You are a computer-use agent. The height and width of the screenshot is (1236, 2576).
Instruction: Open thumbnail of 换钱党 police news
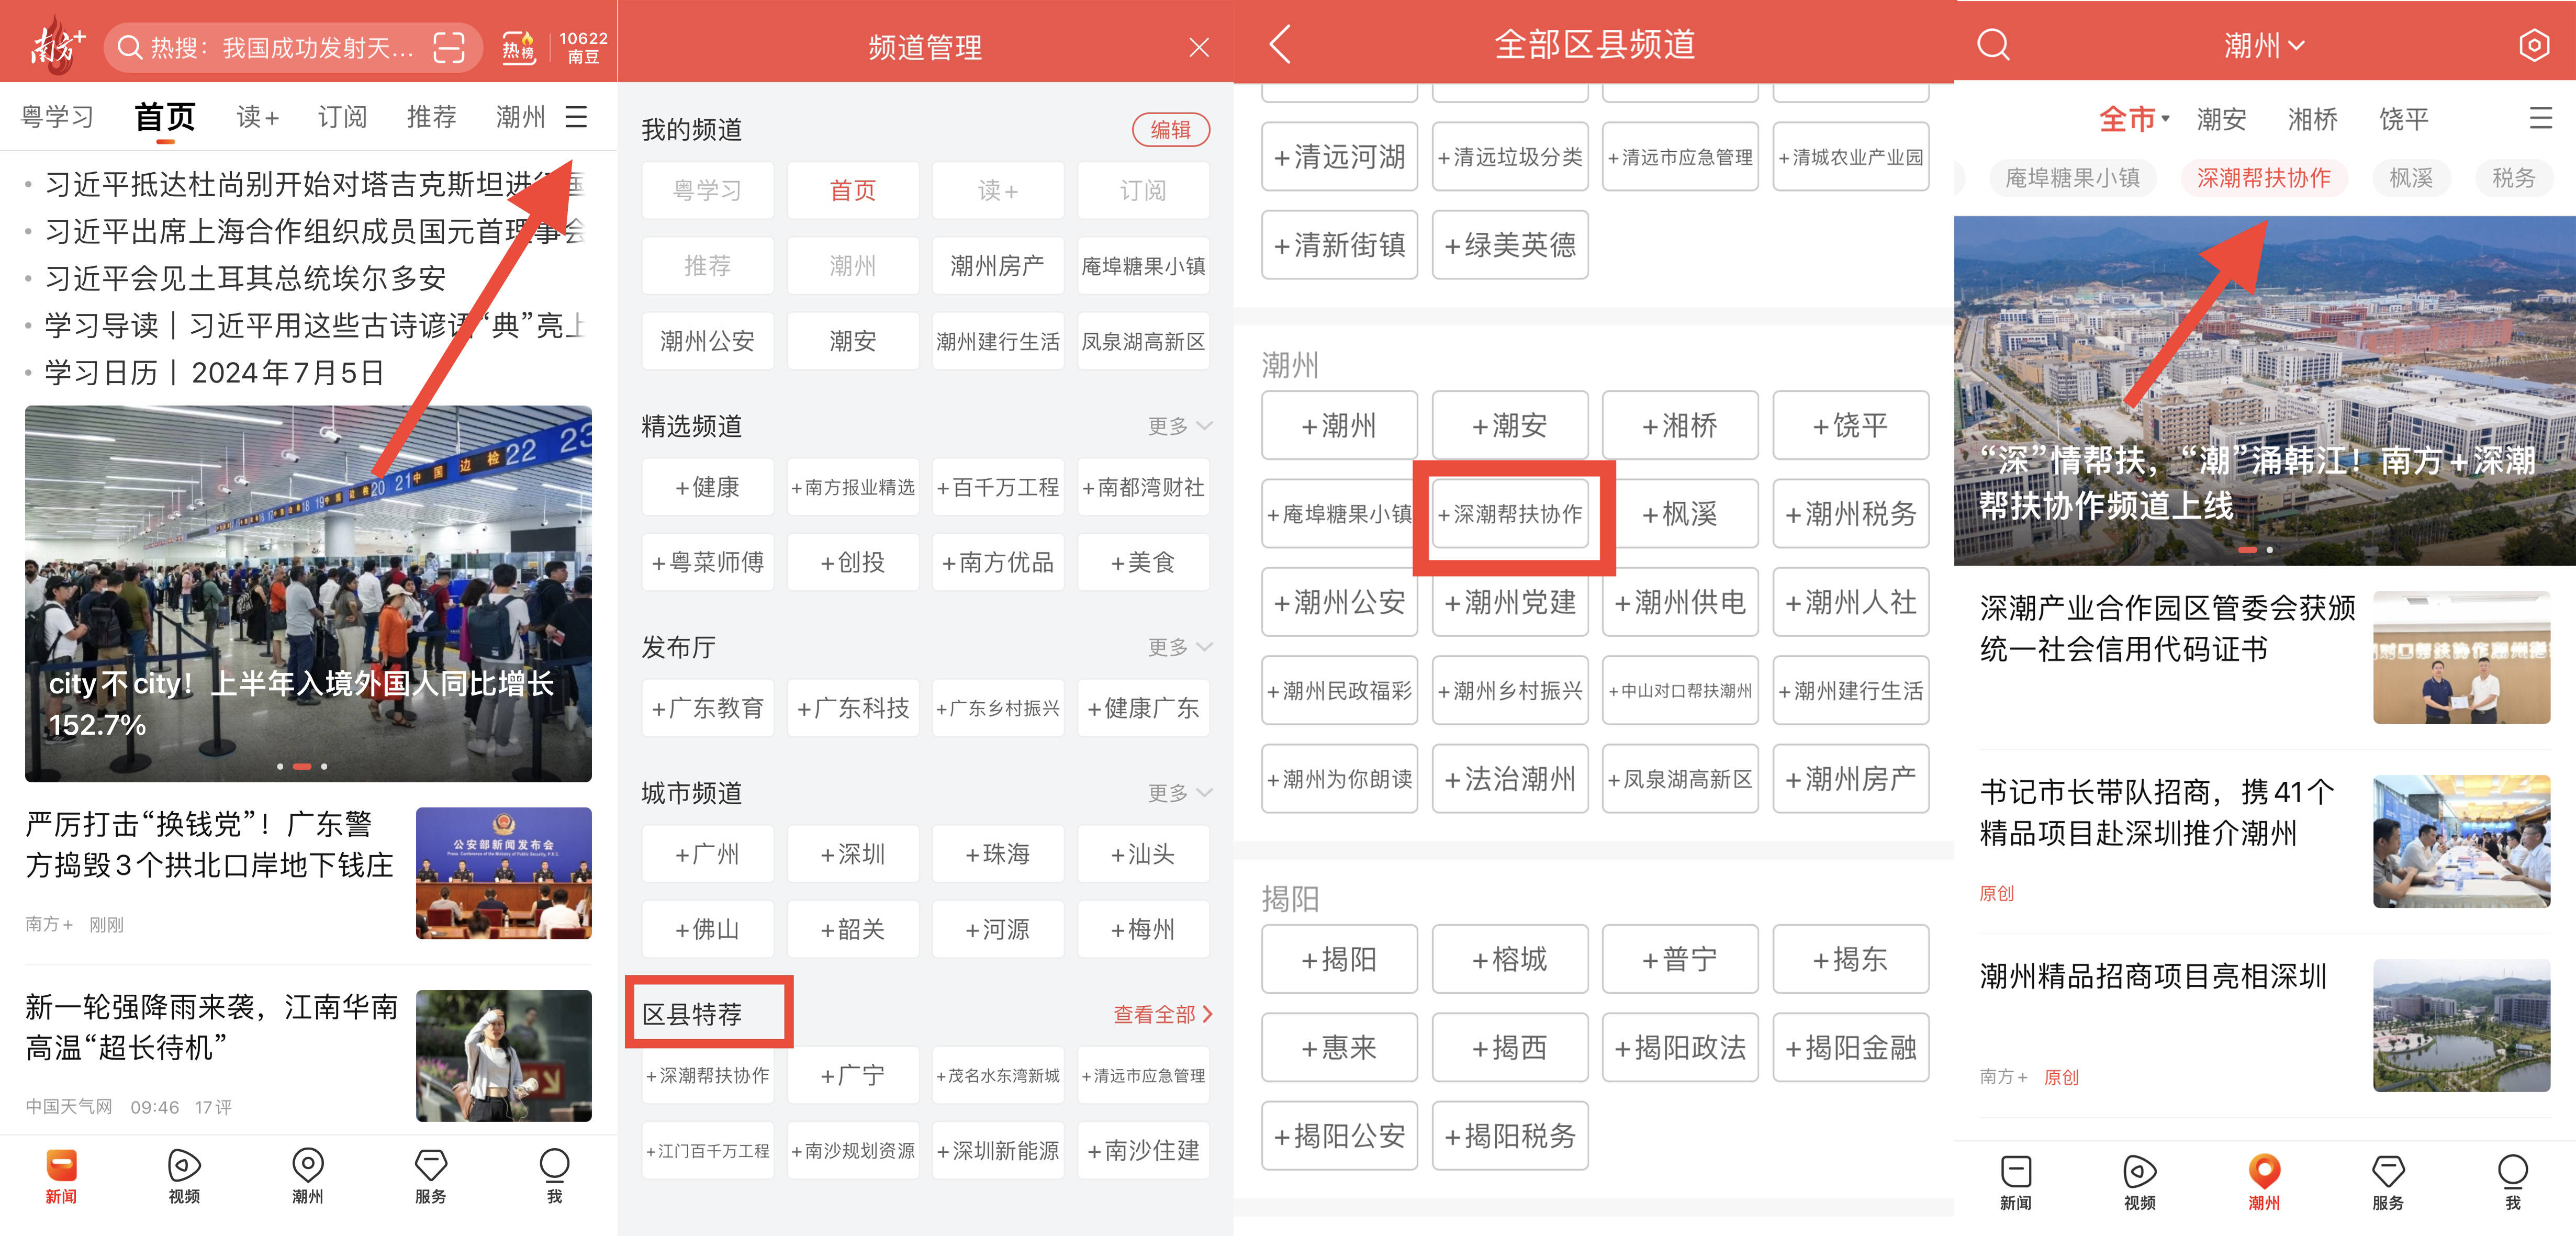(x=503, y=873)
